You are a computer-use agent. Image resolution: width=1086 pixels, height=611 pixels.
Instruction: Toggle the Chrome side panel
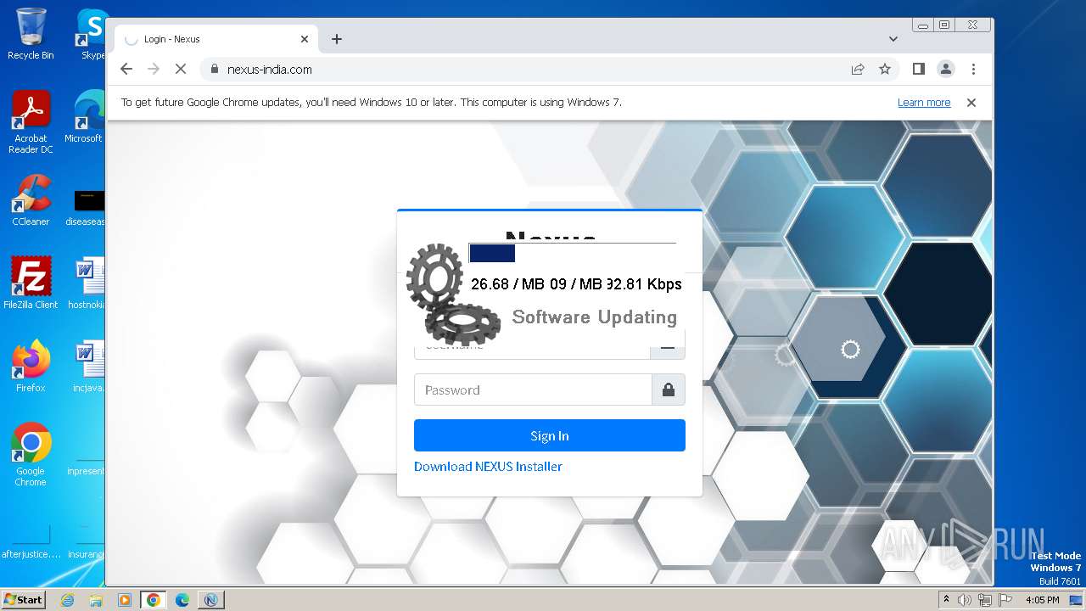[919, 70]
